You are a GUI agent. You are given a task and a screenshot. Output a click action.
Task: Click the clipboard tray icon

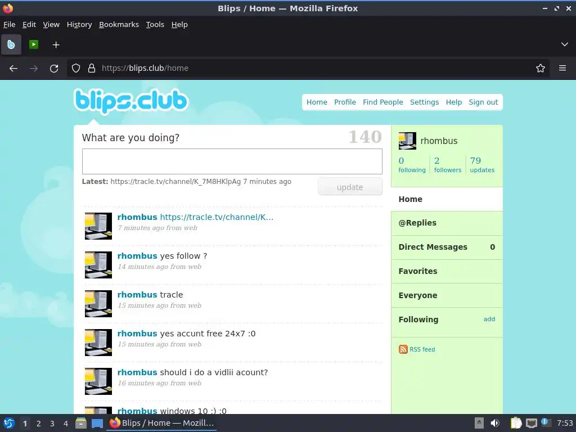516,423
